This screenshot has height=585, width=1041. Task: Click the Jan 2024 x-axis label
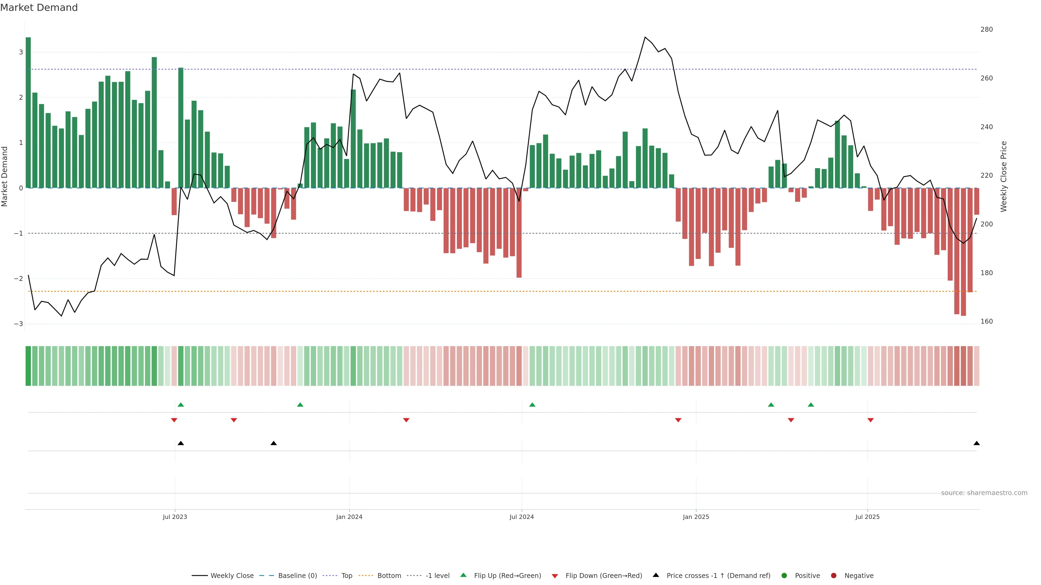349,517
